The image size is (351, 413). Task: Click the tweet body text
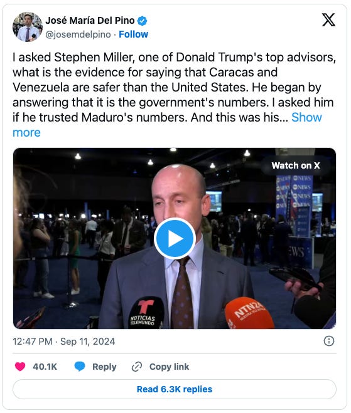(x=174, y=95)
